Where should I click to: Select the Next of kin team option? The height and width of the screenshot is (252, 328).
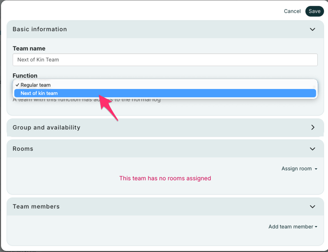[x=39, y=93]
